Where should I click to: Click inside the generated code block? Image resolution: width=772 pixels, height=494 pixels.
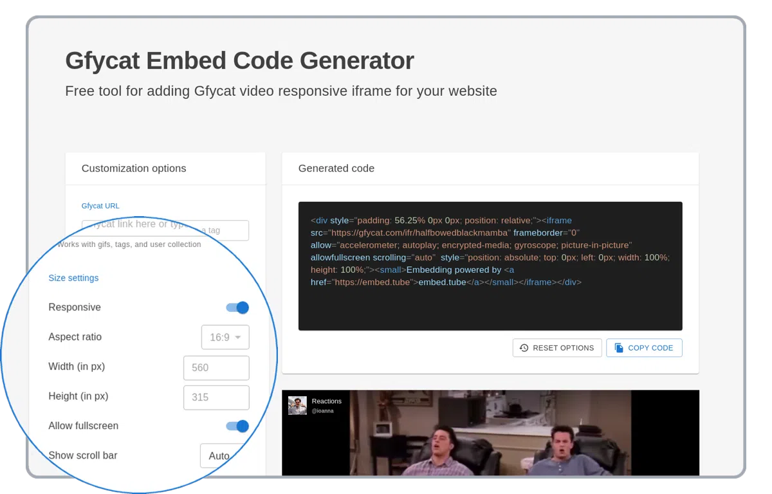point(490,265)
